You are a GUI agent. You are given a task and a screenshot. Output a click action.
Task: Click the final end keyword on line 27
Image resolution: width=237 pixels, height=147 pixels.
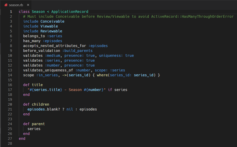pos(22,139)
